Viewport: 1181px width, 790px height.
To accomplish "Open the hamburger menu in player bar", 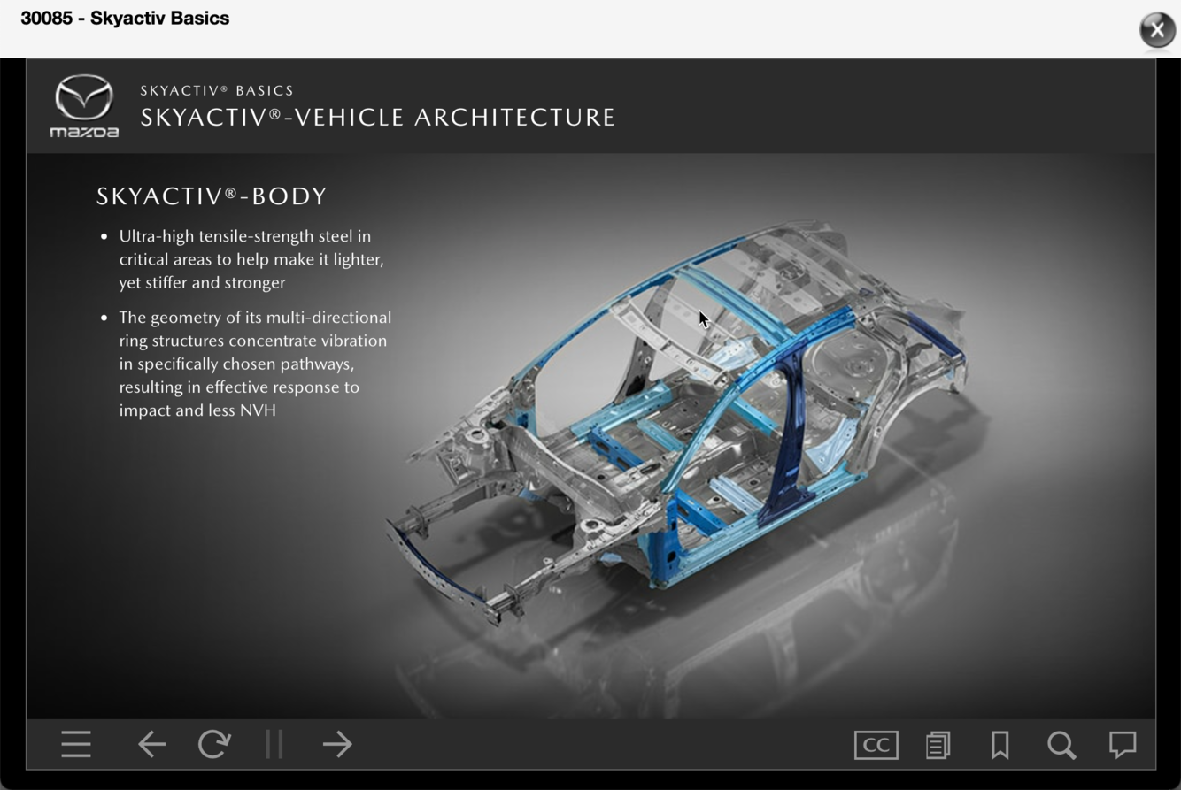I will [76, 744].
